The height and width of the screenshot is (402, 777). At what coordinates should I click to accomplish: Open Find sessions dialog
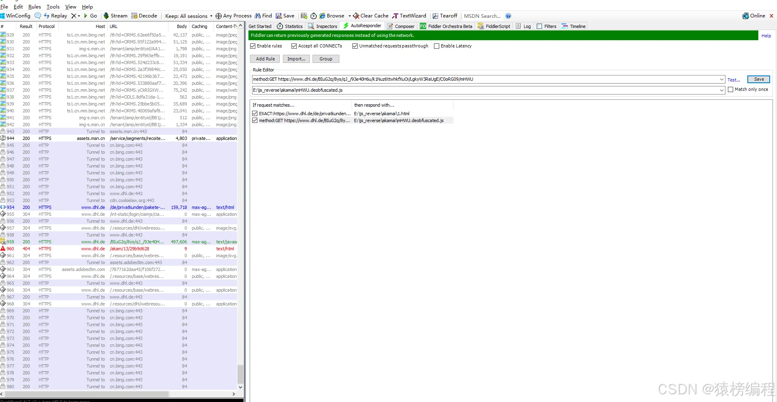263,16
